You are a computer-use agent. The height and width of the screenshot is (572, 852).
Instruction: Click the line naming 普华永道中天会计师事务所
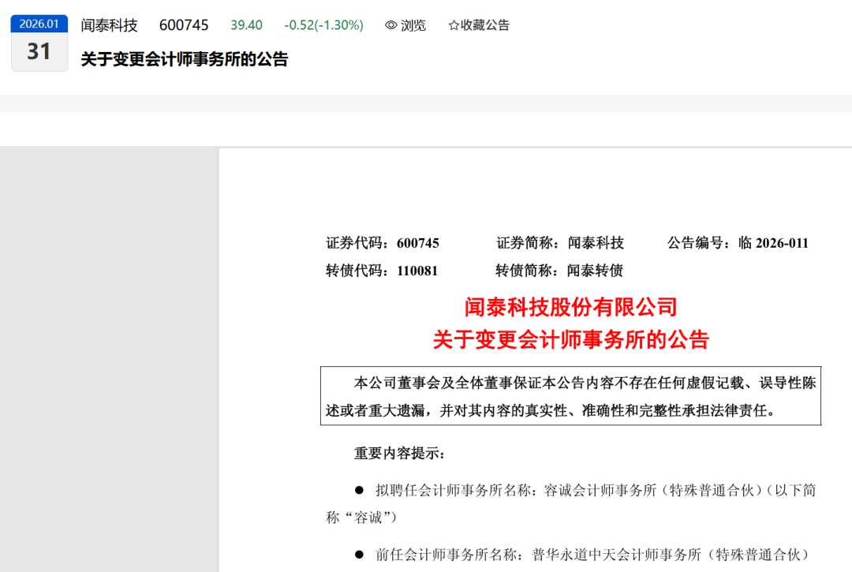(582, 555)
